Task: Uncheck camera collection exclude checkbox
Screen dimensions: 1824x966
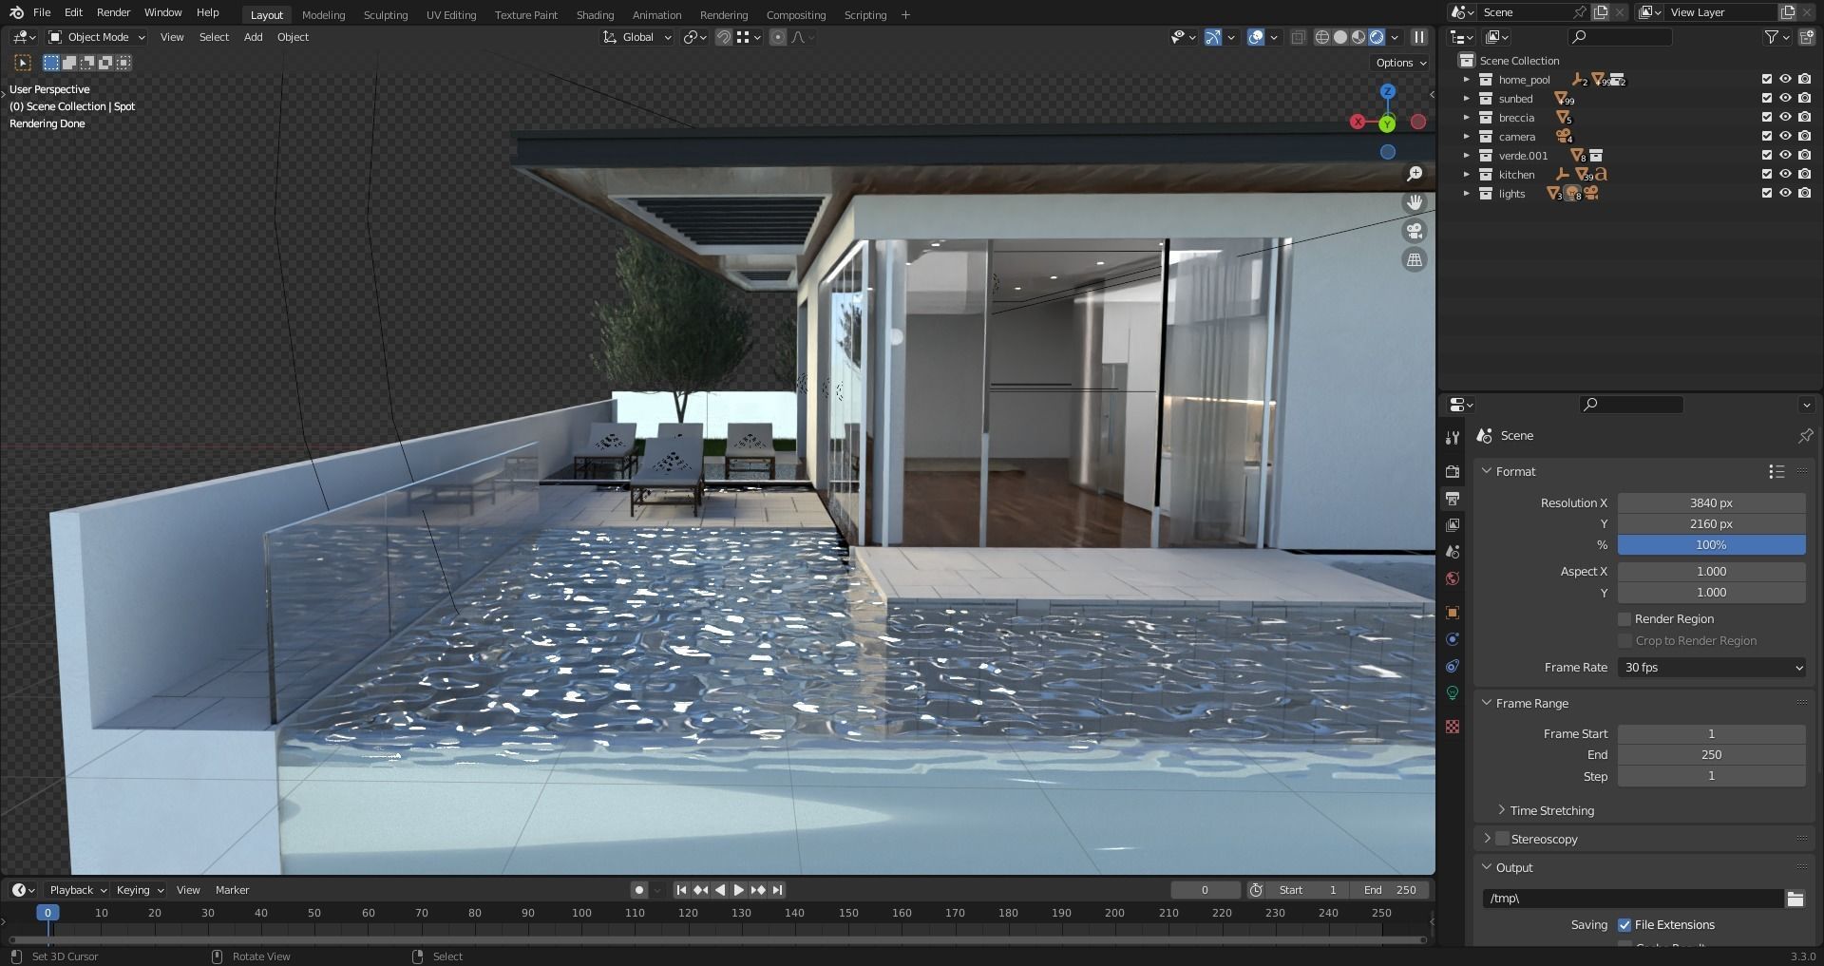Action: pyautogui.click(x=1767, y=137)
